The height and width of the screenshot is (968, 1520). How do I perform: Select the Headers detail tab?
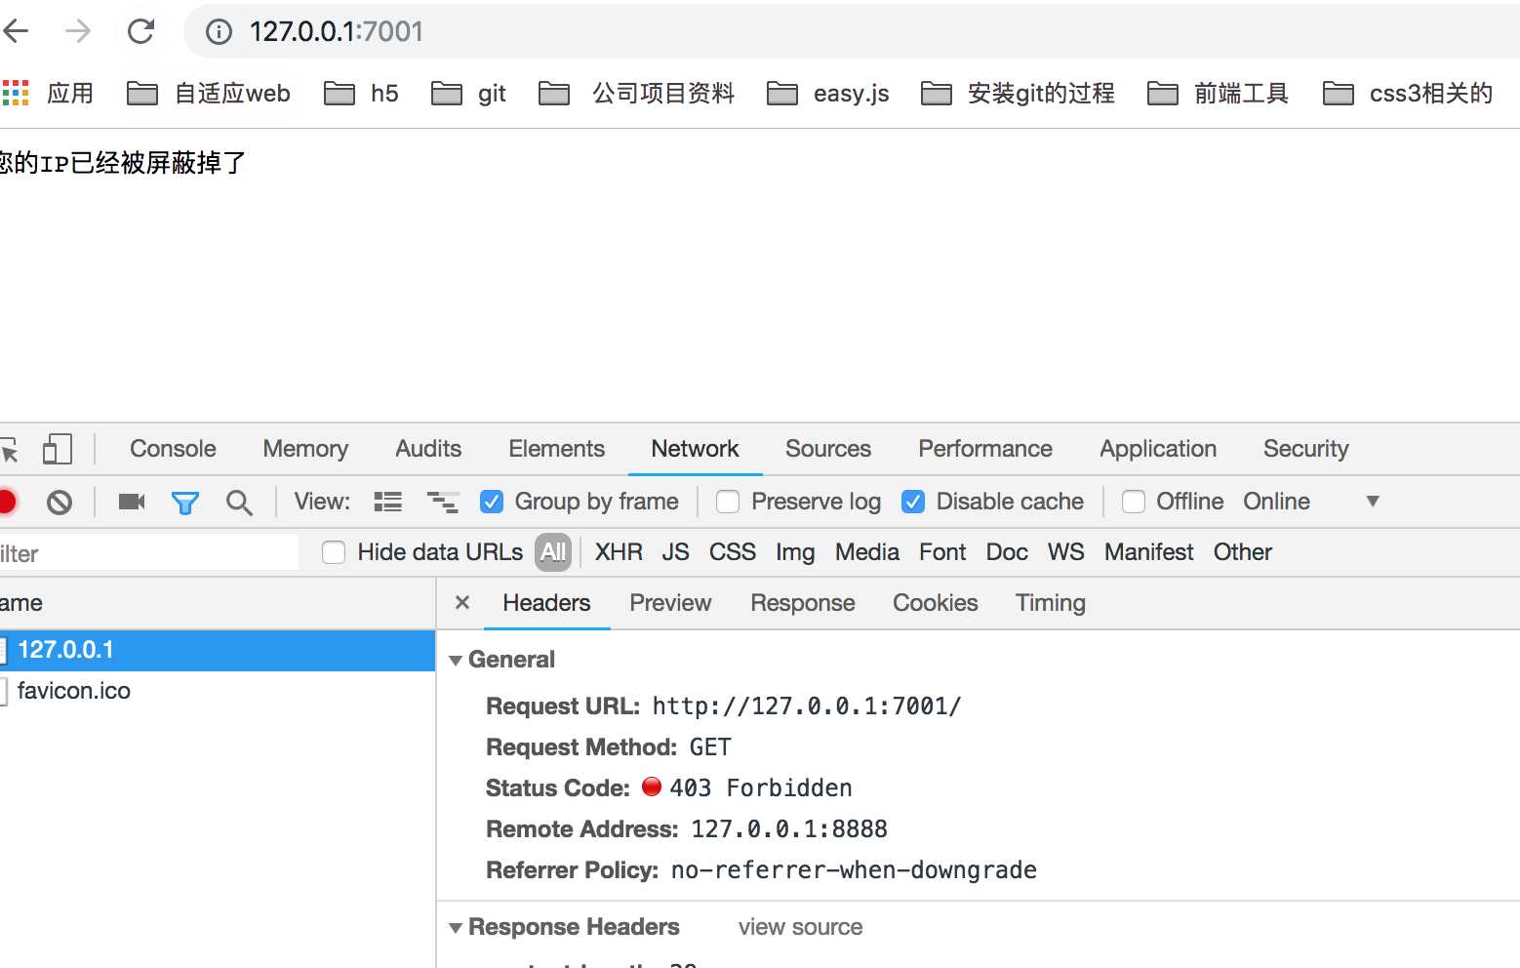pos(546,603)
